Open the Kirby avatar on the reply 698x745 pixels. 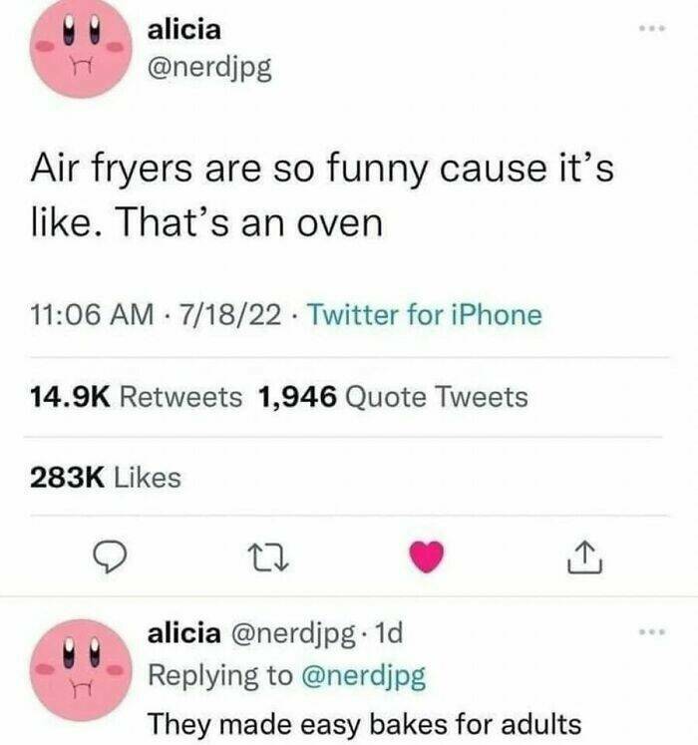click(x=80, y=670)
